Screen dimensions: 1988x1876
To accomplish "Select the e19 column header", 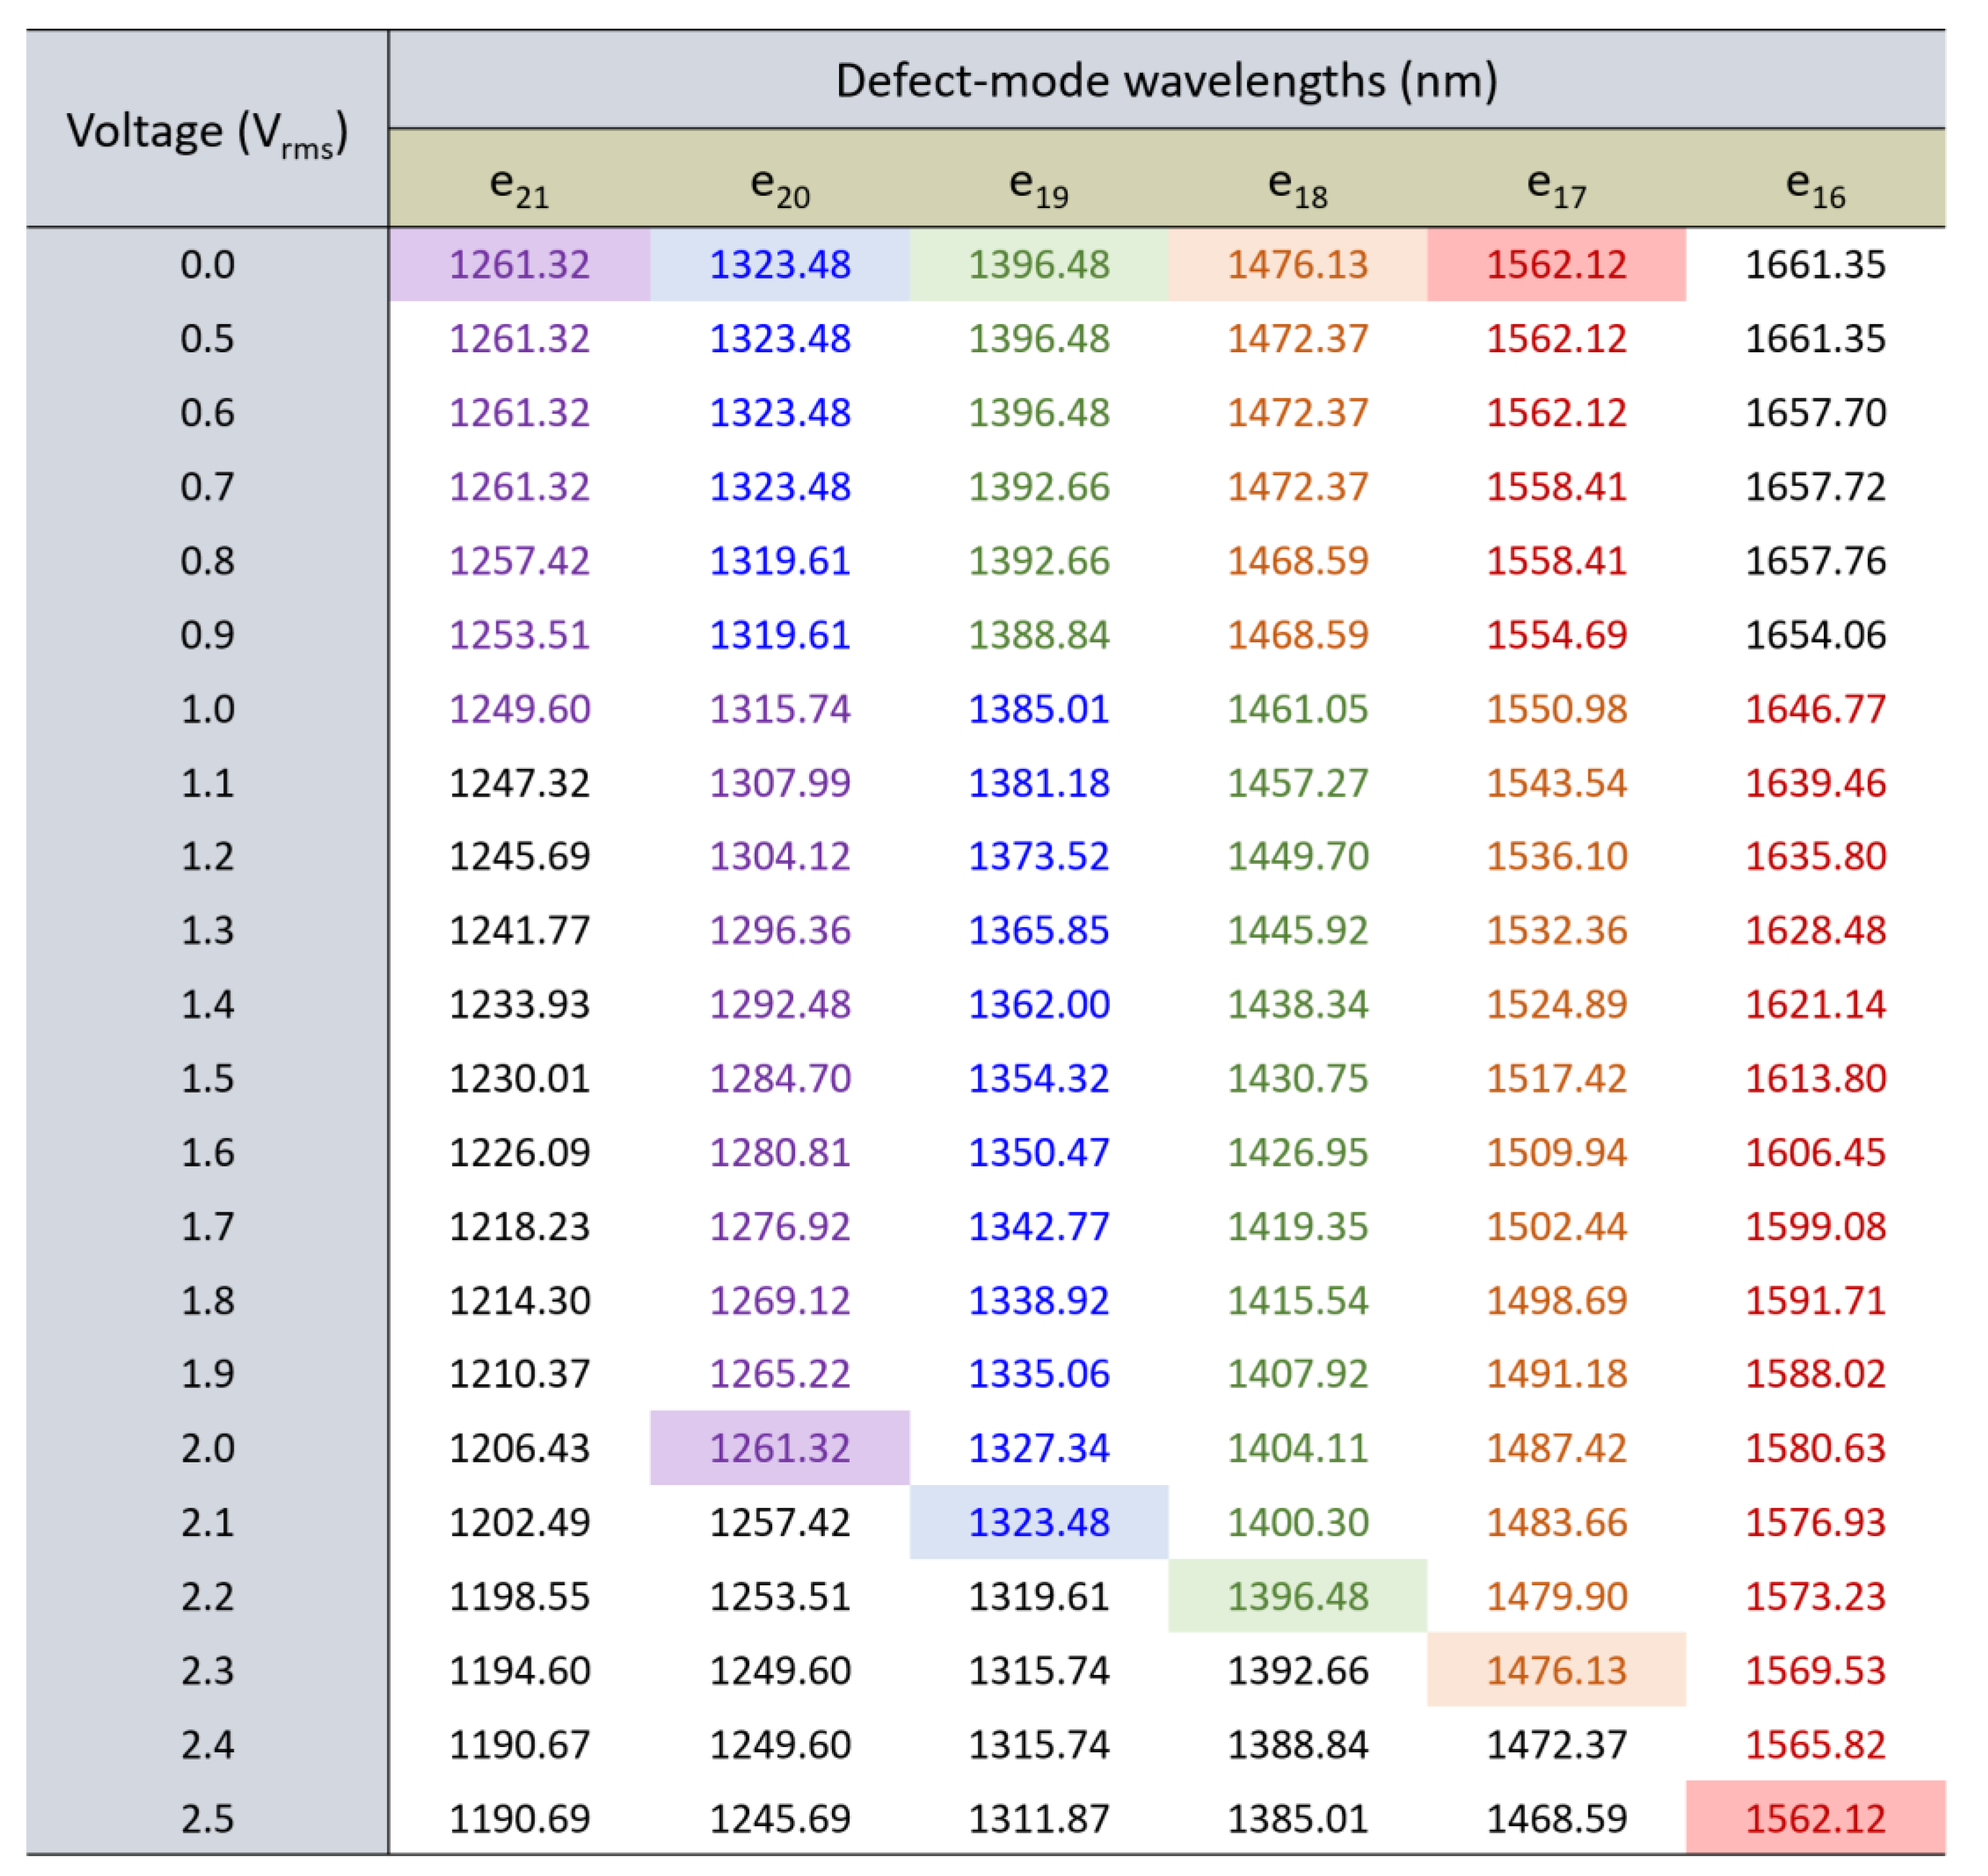I will coord(1038,185).
